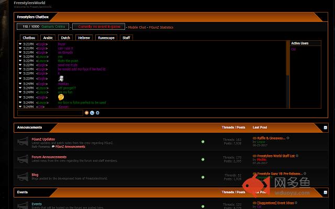Click megaphone icon beside Events forum

[23, 205]
